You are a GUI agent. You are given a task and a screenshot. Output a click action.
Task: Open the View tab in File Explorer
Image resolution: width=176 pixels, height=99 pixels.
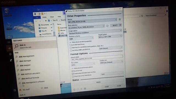[x=59, y=16]
